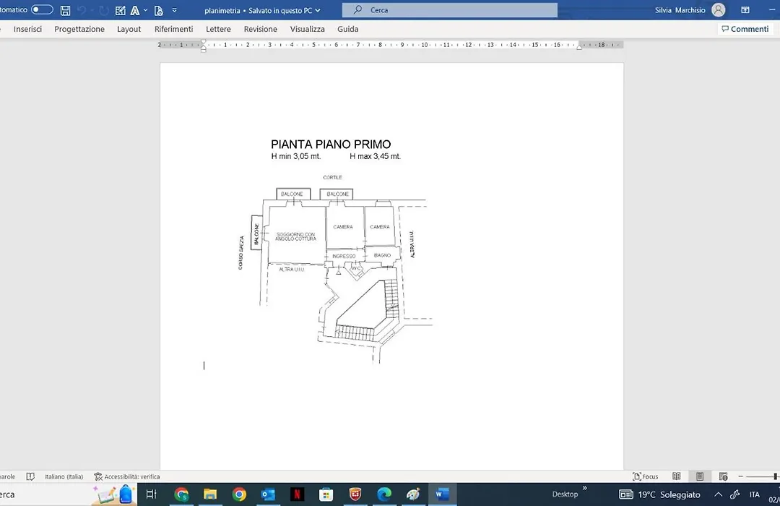Open the Paint palette app in taskbar

coord(413,494)
